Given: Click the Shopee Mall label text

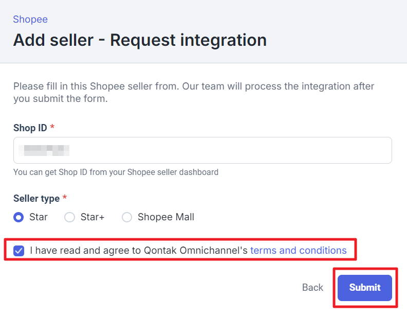Looking at the screenshot, I should 166,217.
